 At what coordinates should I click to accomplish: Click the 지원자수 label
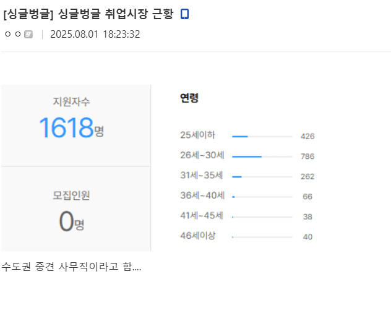(x=71, y=102)
